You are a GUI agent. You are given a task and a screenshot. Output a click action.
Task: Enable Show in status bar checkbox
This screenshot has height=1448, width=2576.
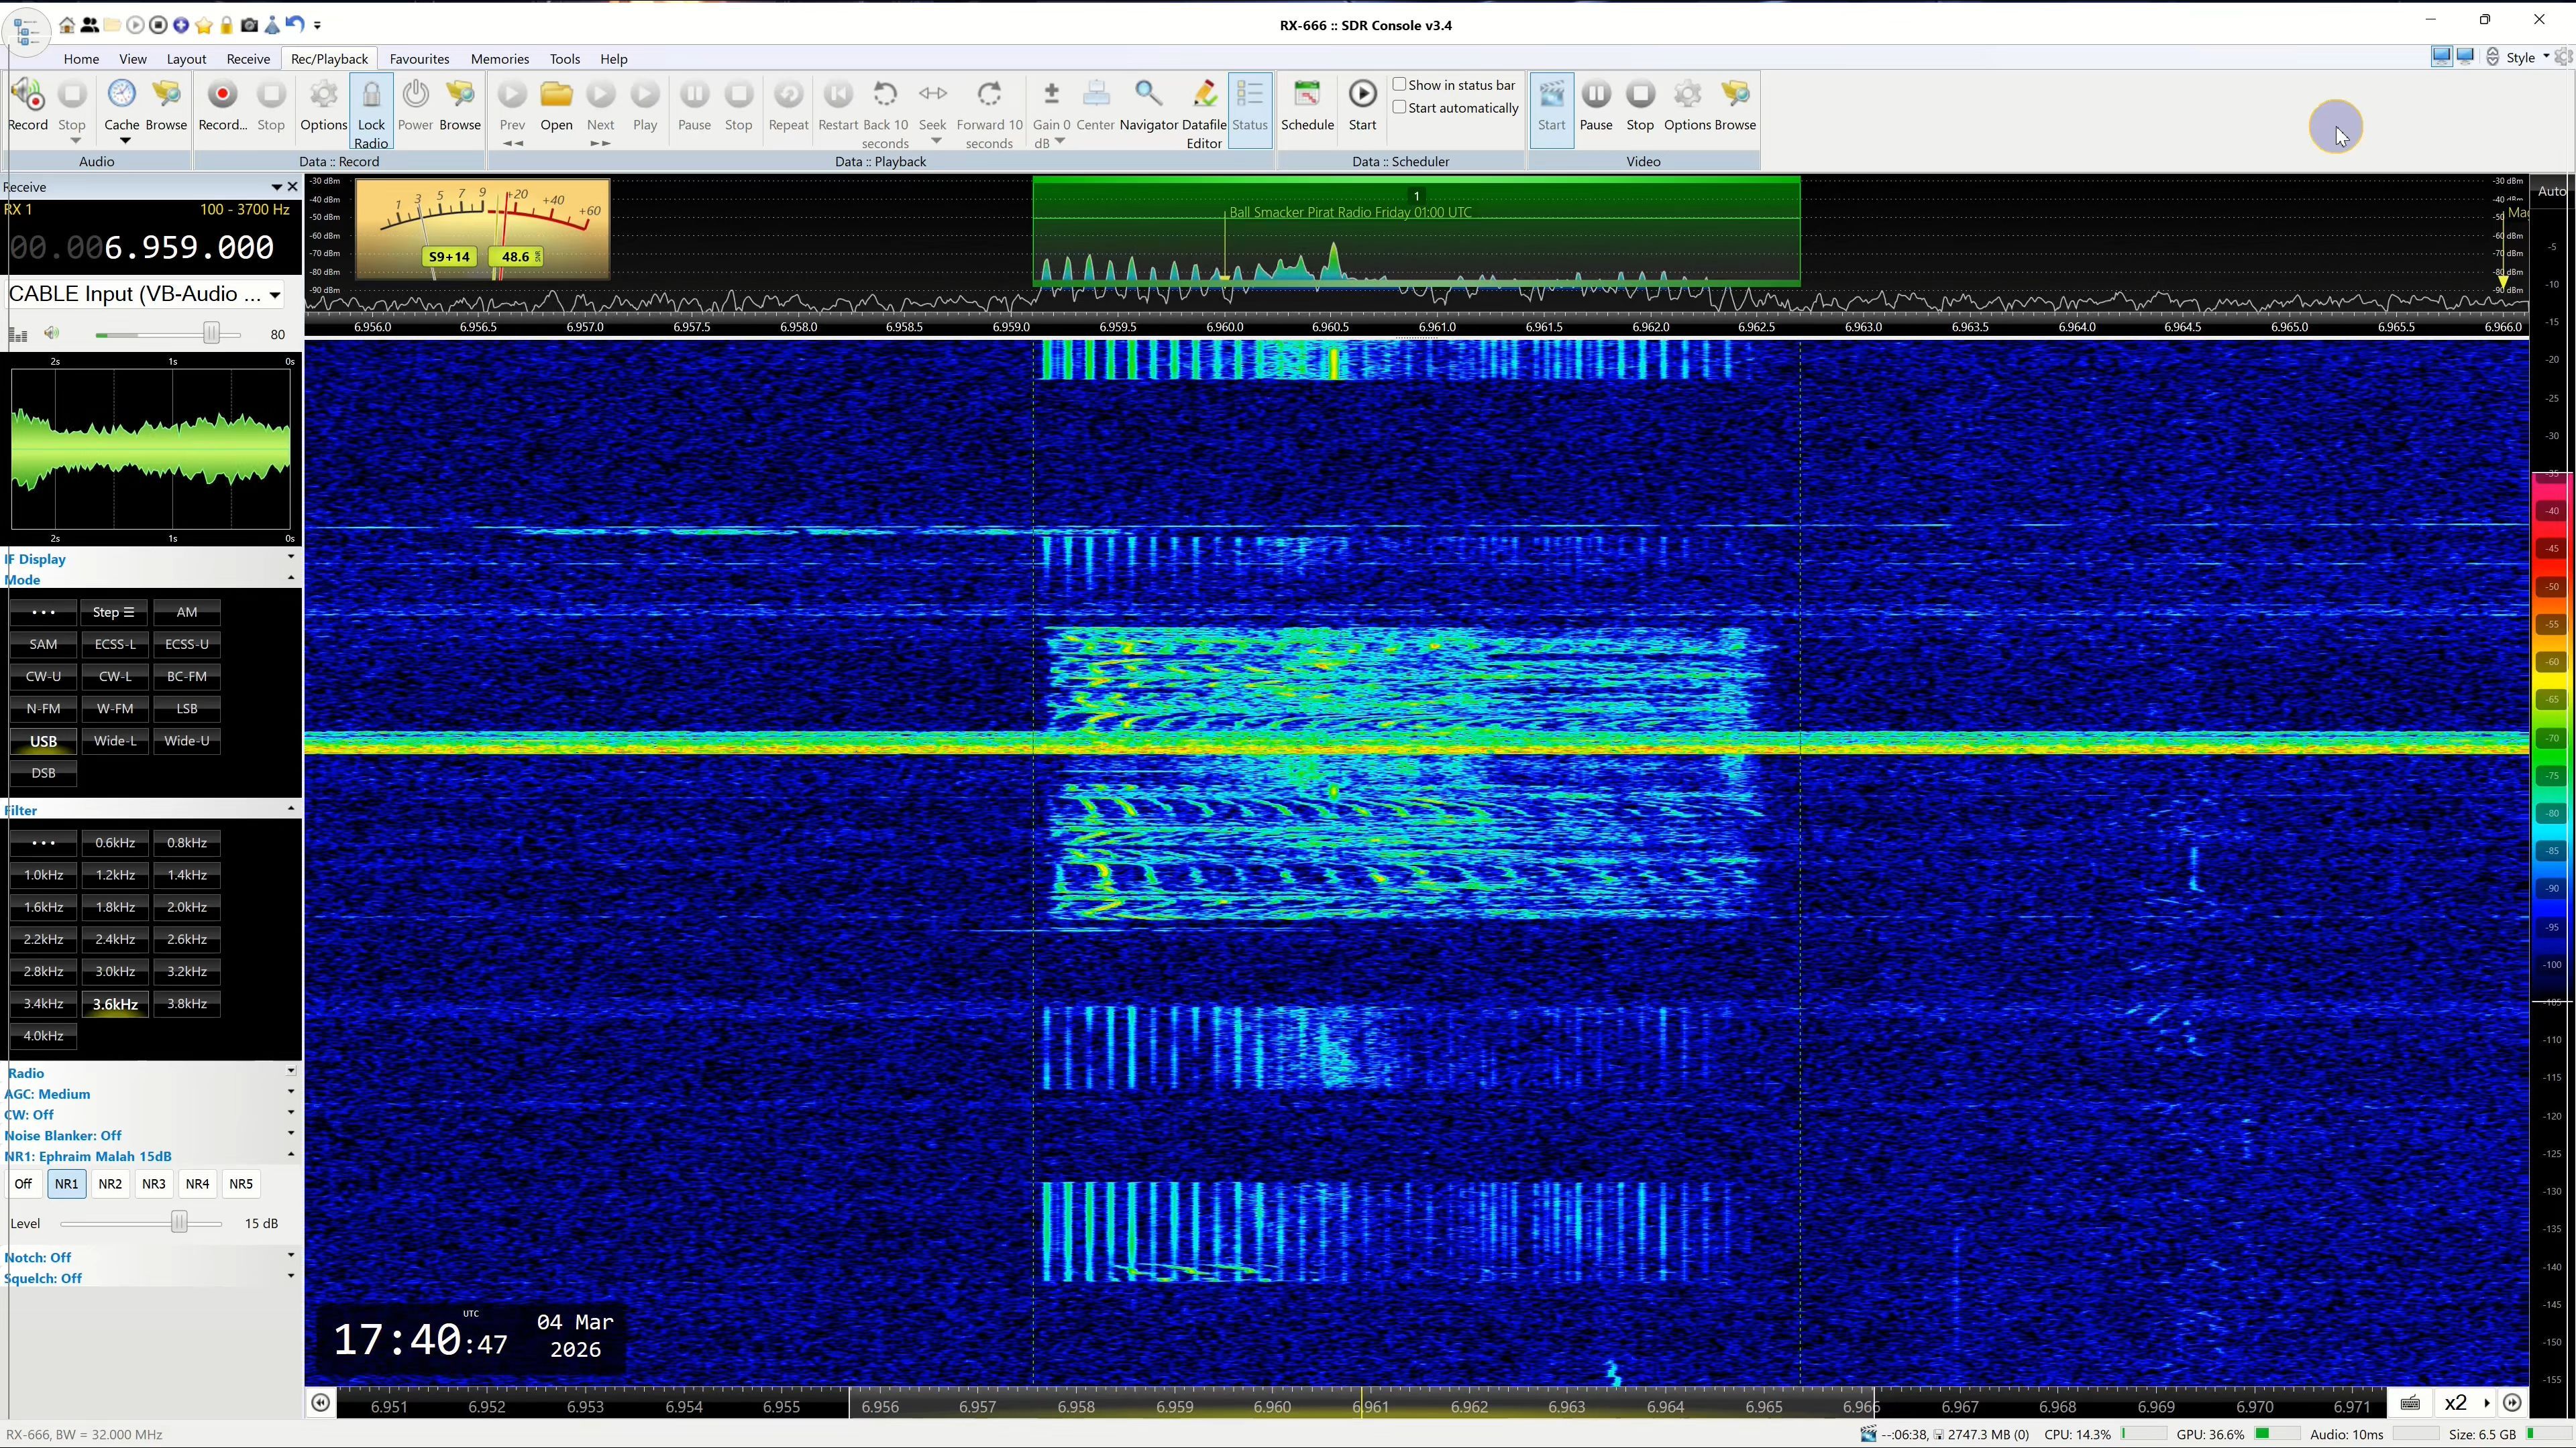click(x=1400, y=85)
